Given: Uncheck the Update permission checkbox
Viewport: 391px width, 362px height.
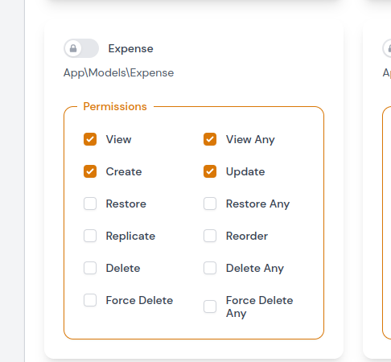Looking at the screenshot, I should point(210,171).
